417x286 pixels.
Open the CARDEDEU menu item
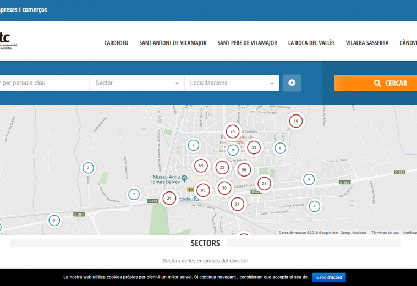pos(116,43)
